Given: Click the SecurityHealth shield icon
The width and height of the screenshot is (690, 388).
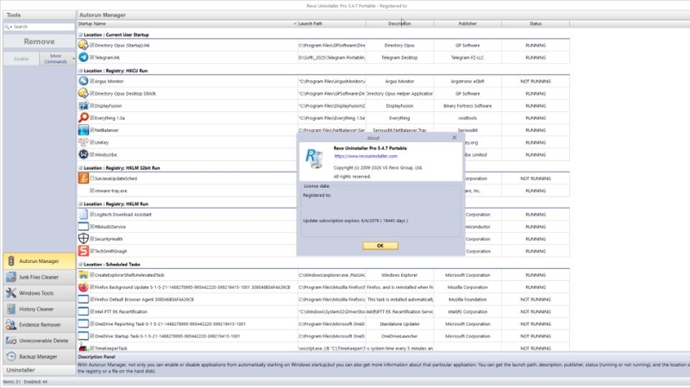Looking at the screenshot, I should (83, 239).
